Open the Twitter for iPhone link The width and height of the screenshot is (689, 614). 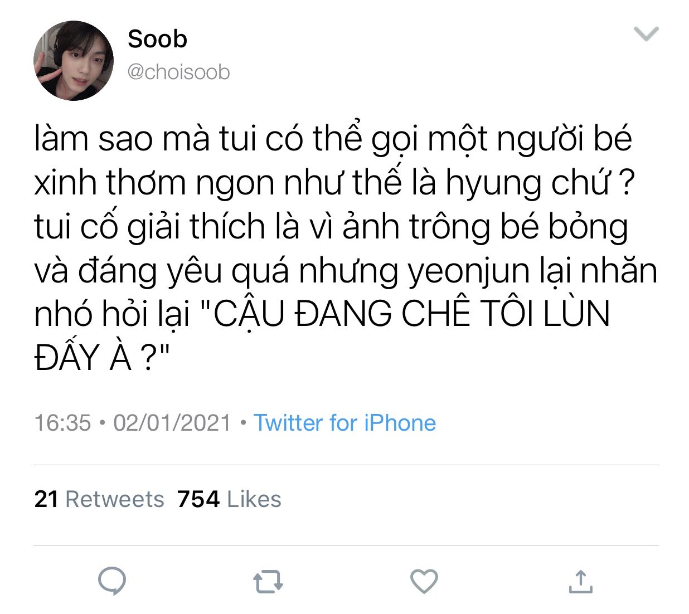click(344, 423)
